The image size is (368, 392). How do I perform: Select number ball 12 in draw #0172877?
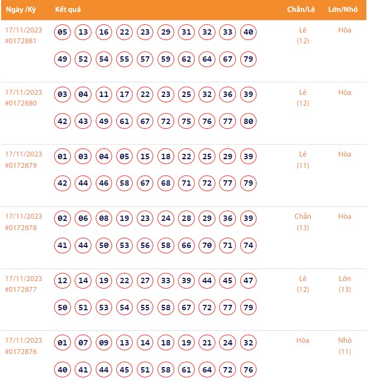point(62,281)
